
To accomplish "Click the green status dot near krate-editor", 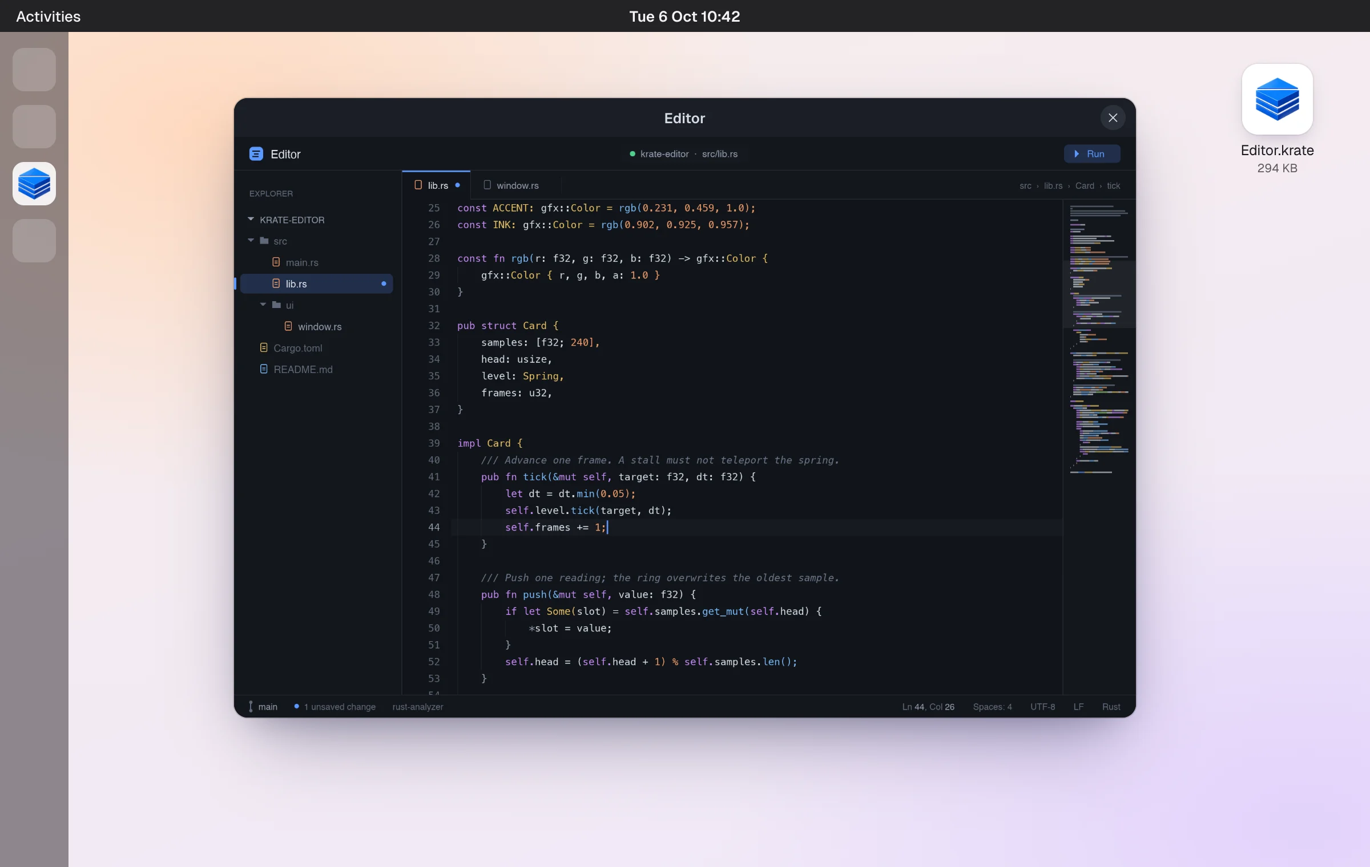I will [632, 154].
